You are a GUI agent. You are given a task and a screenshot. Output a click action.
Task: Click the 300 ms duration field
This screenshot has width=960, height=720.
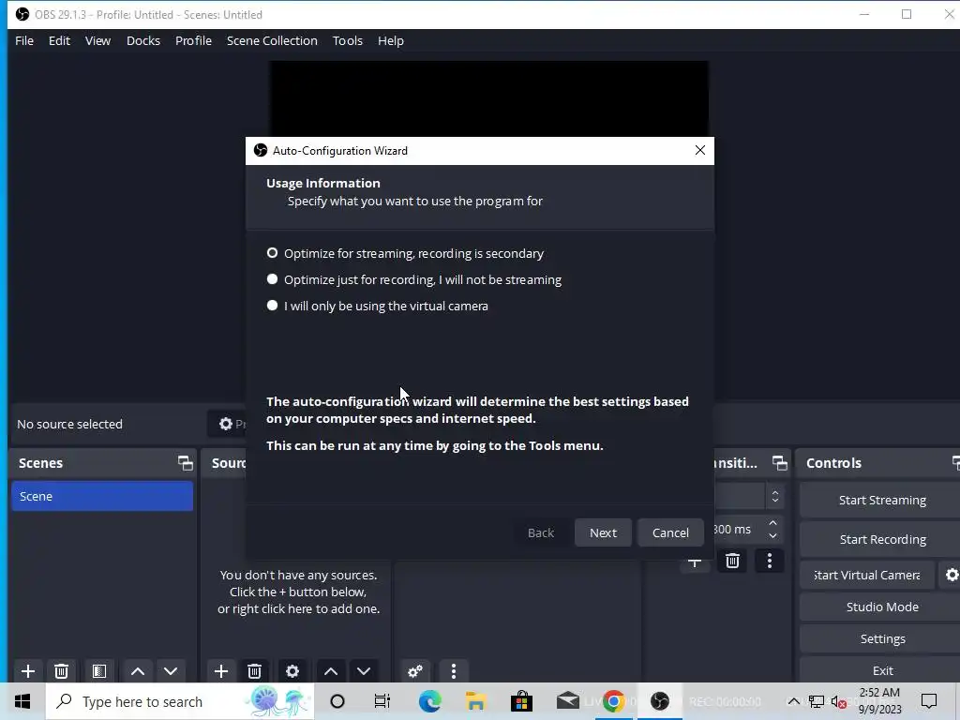(x=739, y=529)
